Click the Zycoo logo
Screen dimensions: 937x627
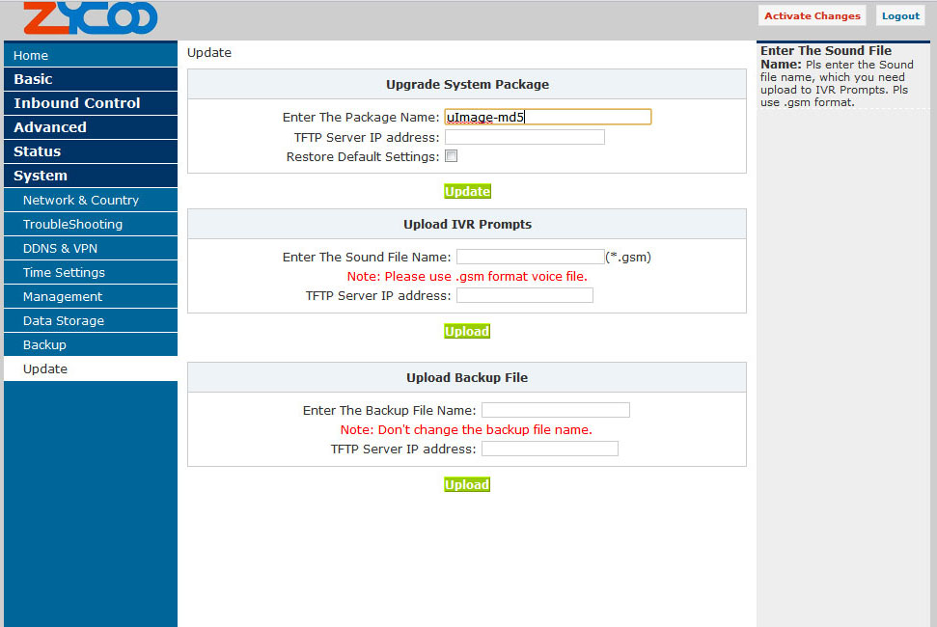coord(90,18)
